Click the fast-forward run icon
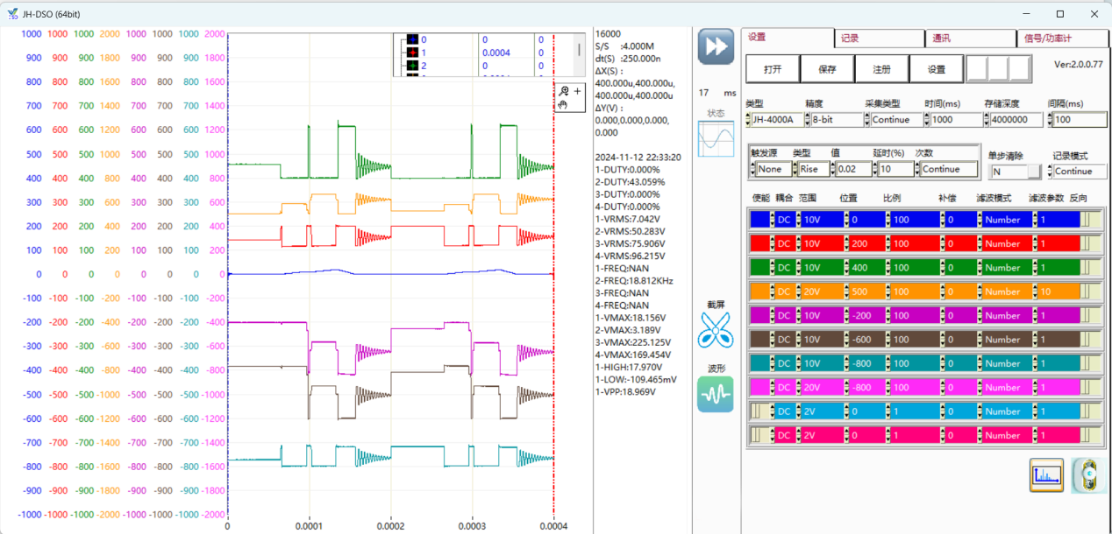 click(716, 46)
